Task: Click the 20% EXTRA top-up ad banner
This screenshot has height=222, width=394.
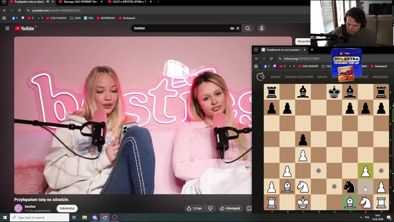Action: [x=346, y=65]
